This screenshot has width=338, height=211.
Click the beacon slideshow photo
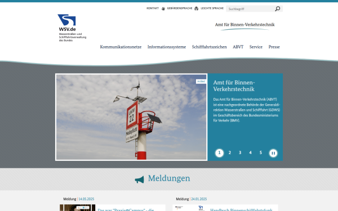pyautogui.click(x=131, y=117)
